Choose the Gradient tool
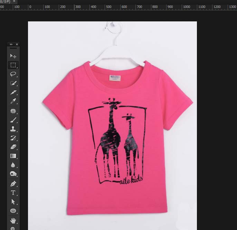 [13, 156]
